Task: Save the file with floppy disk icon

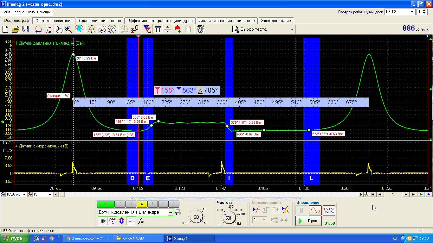Action: (x=25, y=29)
